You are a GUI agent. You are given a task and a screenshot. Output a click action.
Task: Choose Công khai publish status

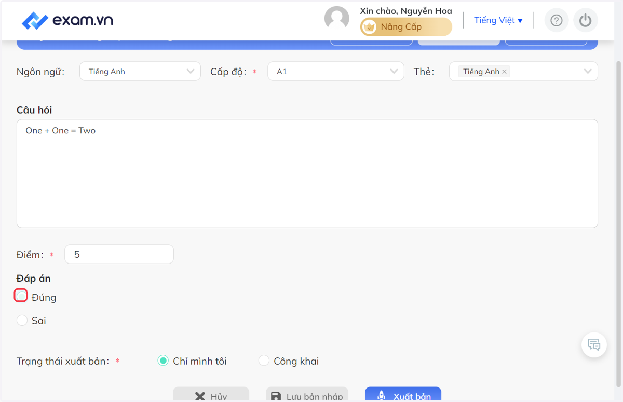(264, 361)
